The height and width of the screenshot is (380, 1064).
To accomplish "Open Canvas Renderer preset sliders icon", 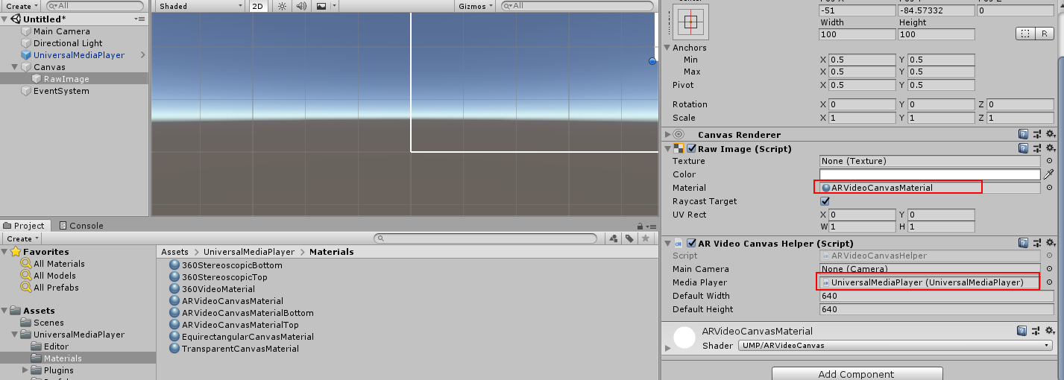I will coord(1037,135).
